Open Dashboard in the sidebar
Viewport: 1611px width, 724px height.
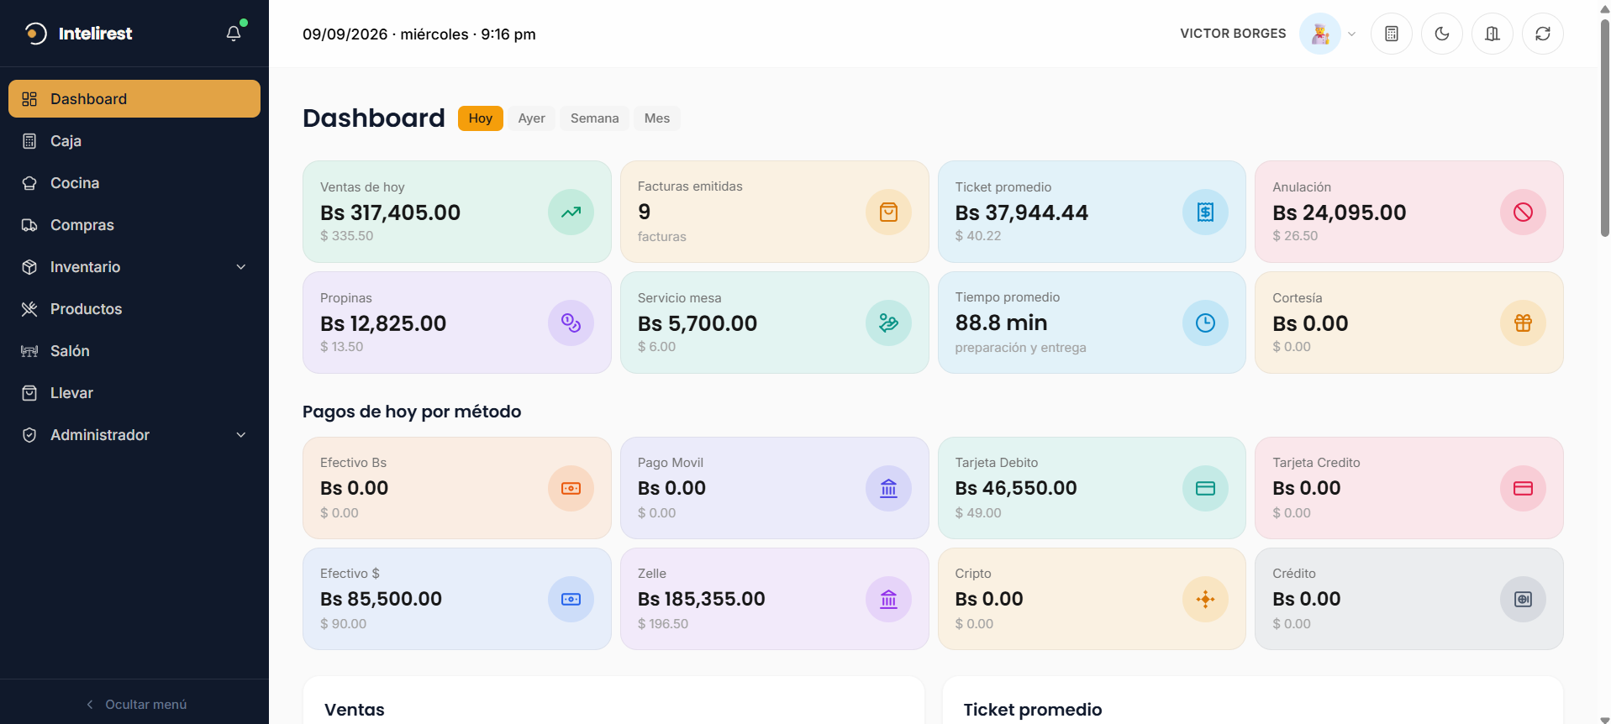(134, 99)
